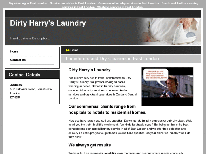The image size is (206, 154).
Task: Click the 'Contact Details' panel header
Action: pos(32,75)
